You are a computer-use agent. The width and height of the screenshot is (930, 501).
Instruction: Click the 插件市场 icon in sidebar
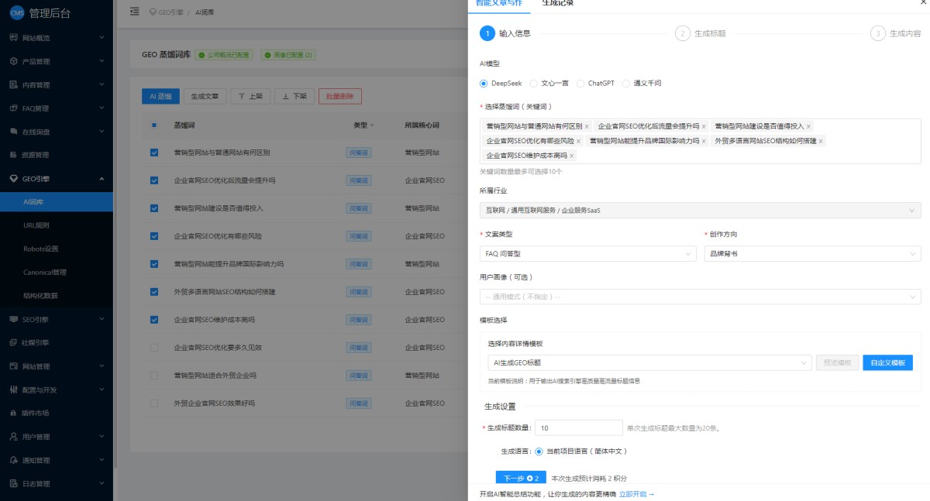(x=14, y=413)
